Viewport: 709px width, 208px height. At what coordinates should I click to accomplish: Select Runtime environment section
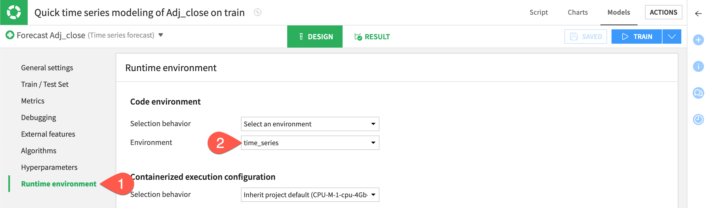coord(59,184)
